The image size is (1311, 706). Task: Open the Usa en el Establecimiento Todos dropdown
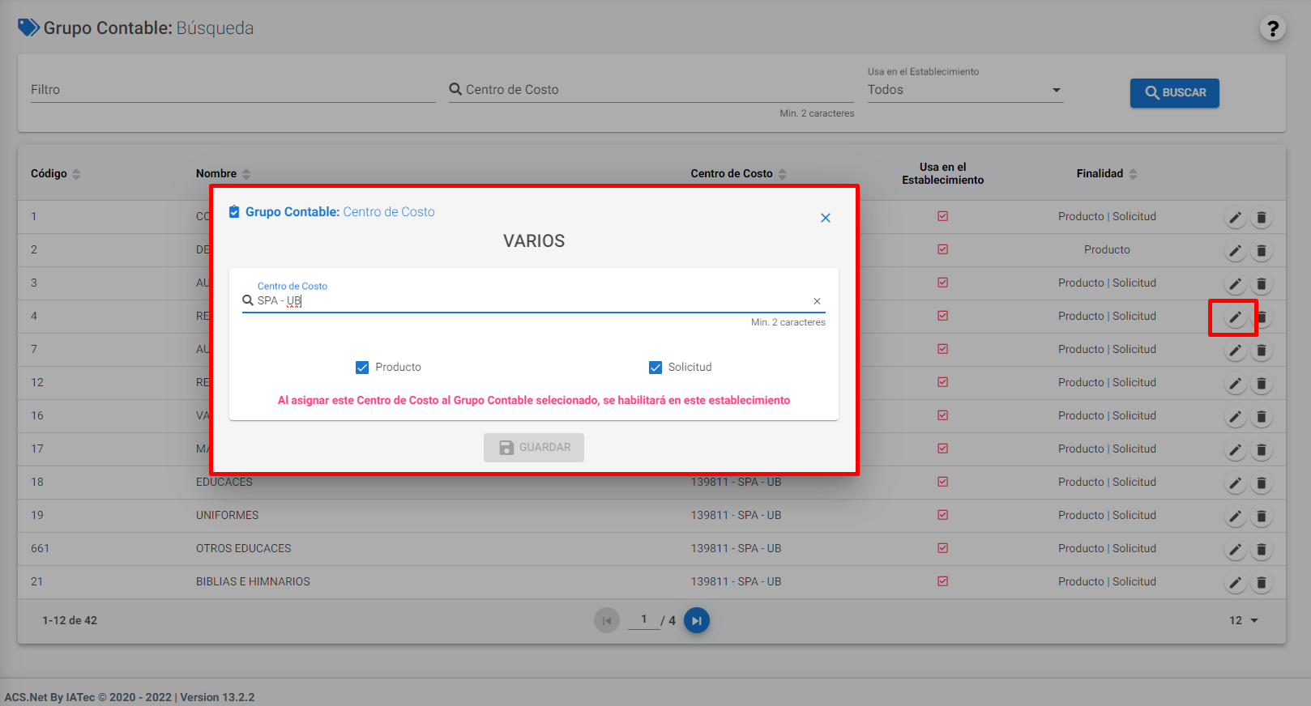(x=964, y=90)
